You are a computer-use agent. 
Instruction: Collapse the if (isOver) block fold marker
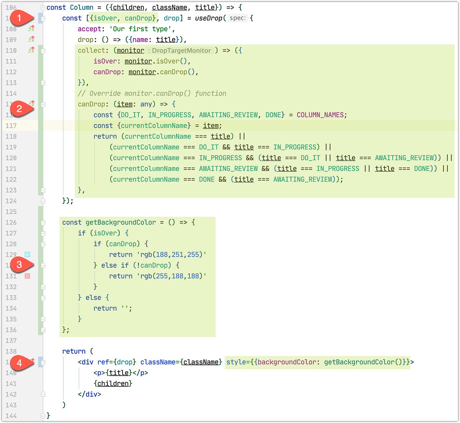[x=42, y=233]
